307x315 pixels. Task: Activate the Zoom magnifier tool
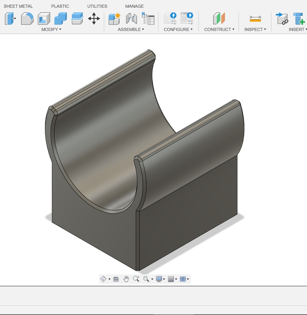pos(136,279)
